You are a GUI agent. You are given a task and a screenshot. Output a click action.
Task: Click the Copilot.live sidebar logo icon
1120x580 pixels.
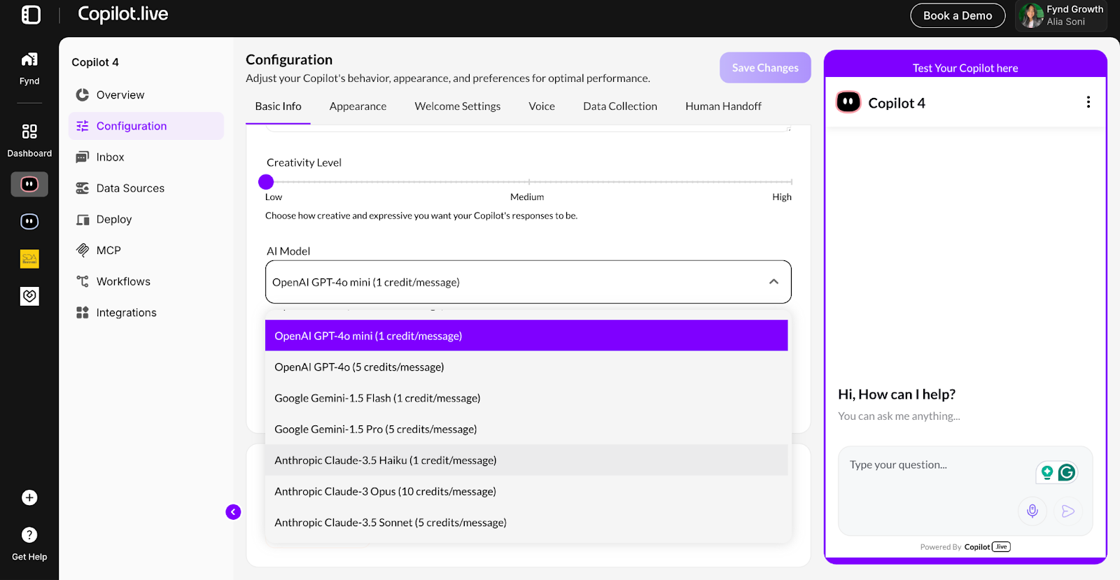(31, 15)
